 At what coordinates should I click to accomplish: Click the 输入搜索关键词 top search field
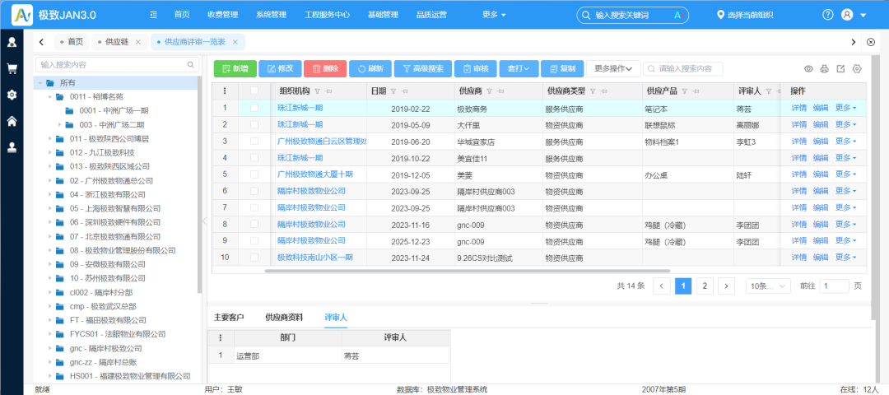pyautogui.click(x=633, y=16)
